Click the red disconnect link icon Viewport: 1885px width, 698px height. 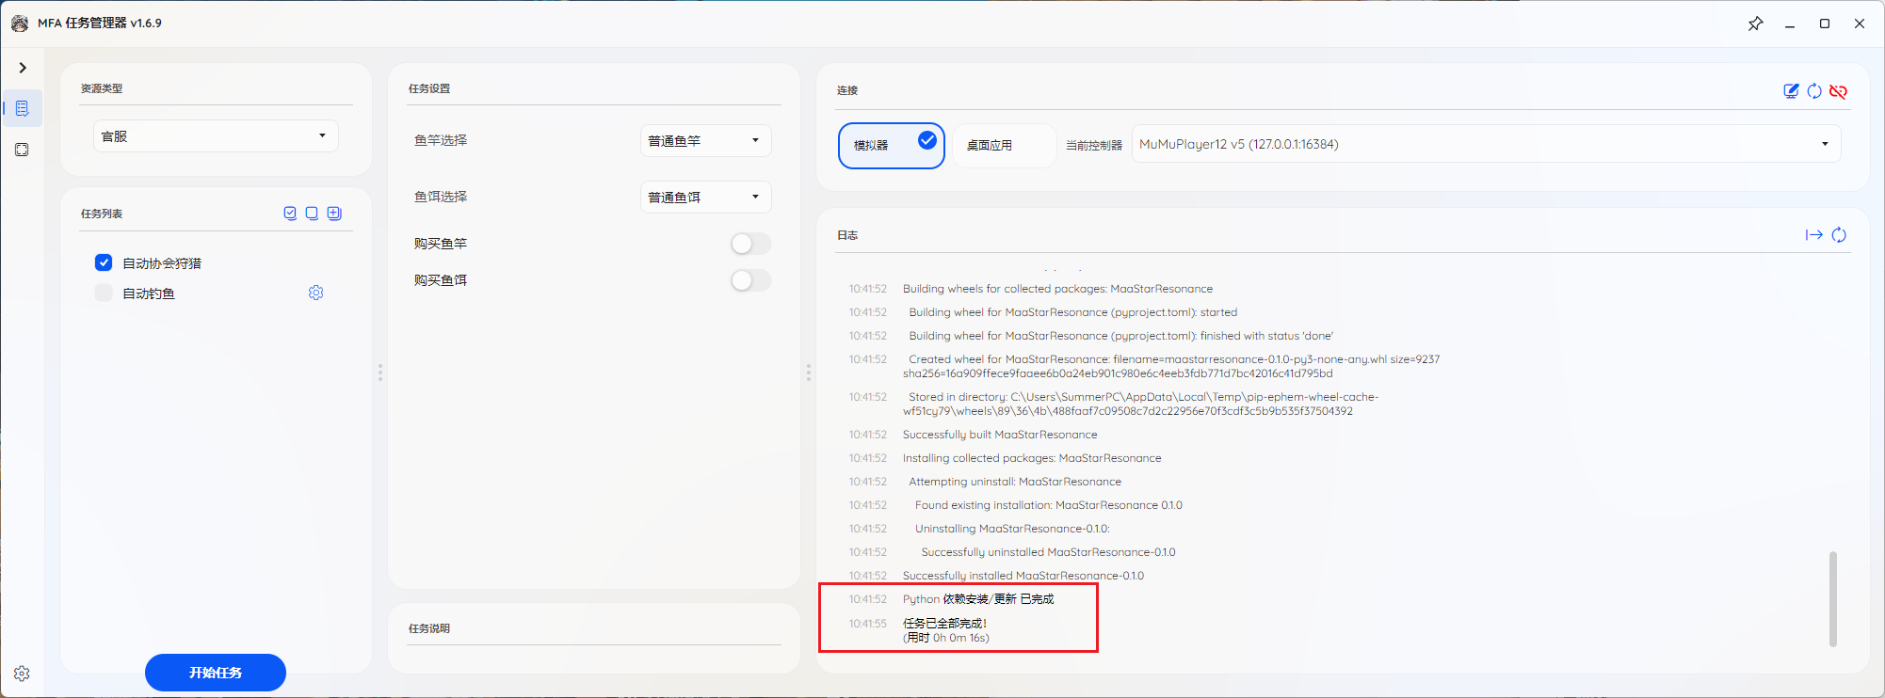[x=1838, y=91]
